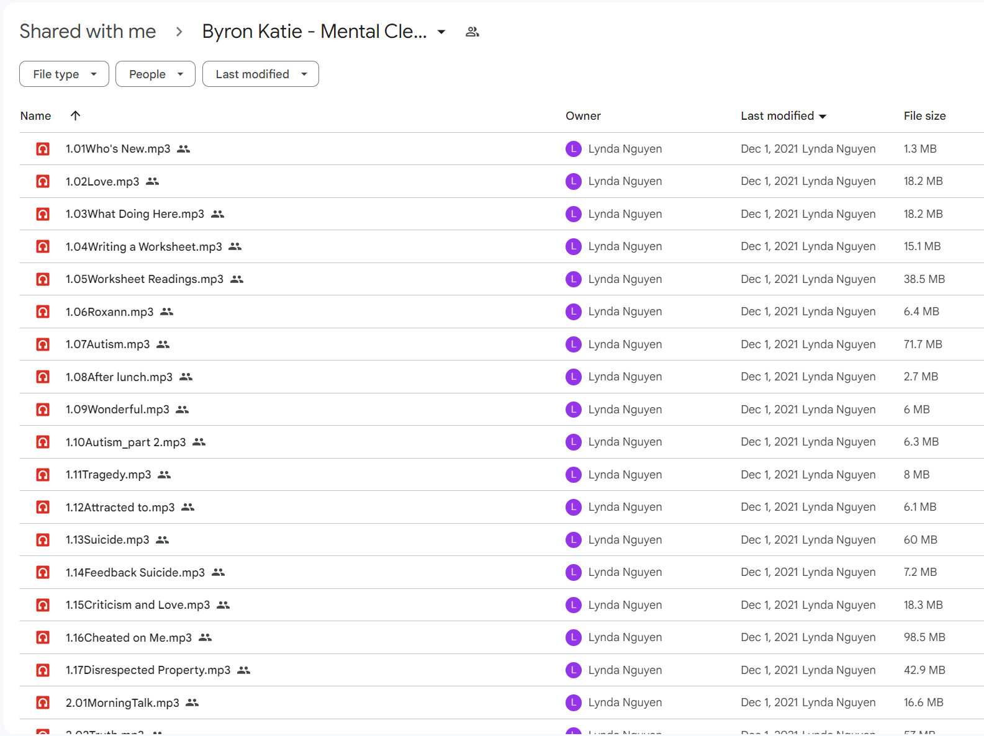Viewport: 984px width, 736px height.
Task: Expand the Byron Katie folder name dropdown arrow
Action: click(441, 32)
